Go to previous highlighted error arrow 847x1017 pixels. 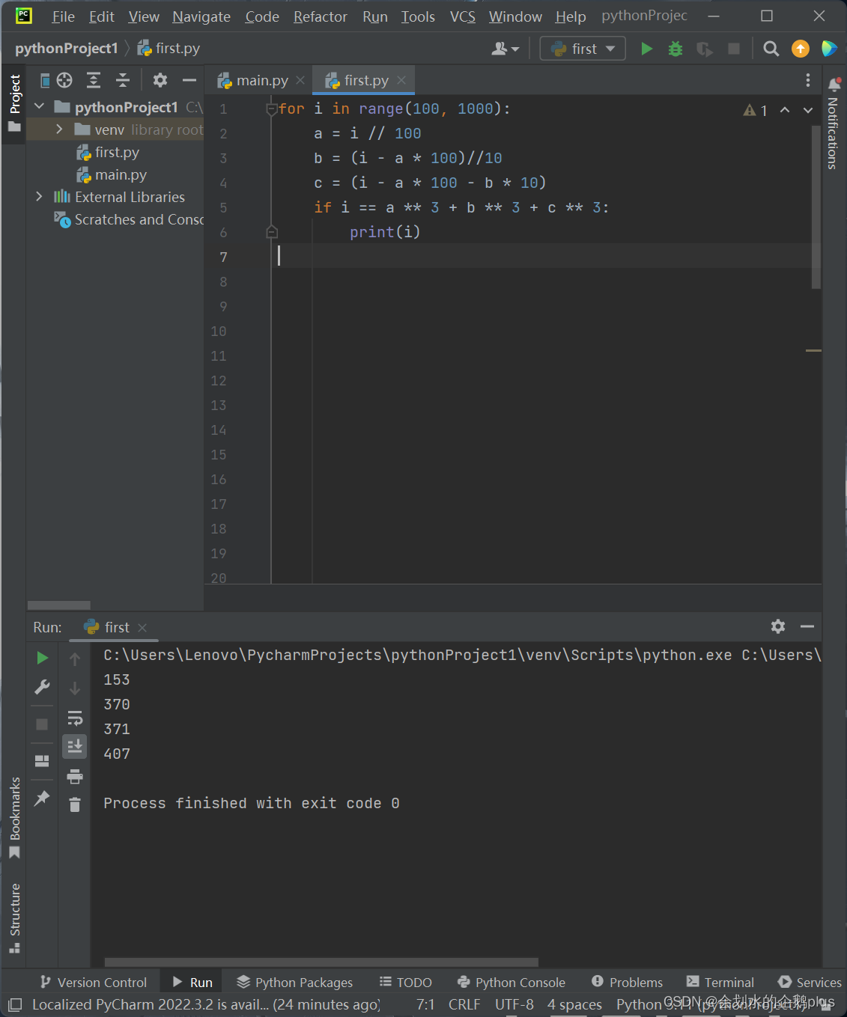tap(785, 110)
